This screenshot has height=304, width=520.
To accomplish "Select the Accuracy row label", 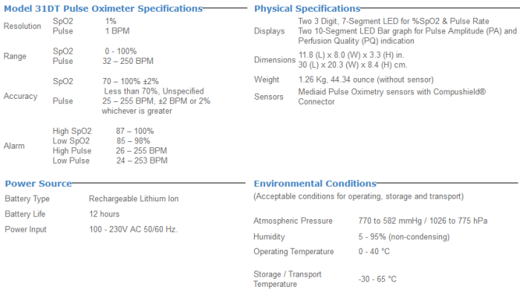I will click(x=20, y=97).
